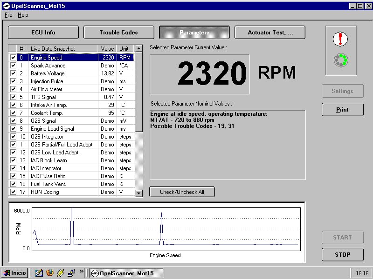Image resolution: width=373 pixels, height=279 pixels.
Task: Open the yellow lightning bolt quick launch icon
Action: point(61,273)
